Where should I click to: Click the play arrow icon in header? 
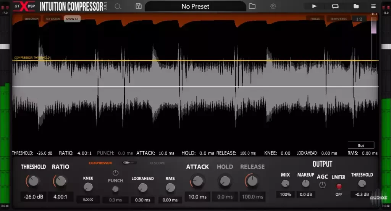coord(315,6)
